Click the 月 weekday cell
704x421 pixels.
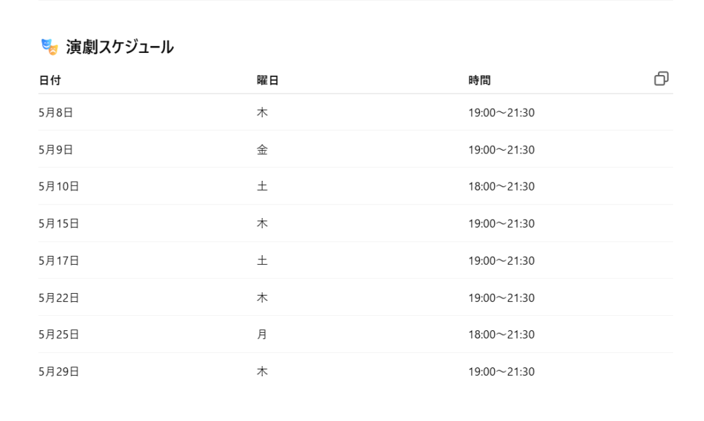tap(262, 335)
